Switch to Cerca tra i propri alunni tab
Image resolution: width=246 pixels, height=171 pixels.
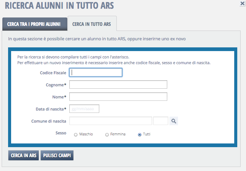coord(34,24)
